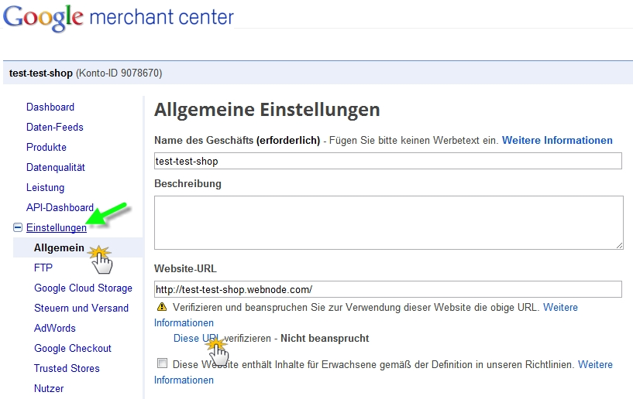Click the Google merchant center logo

119,18
